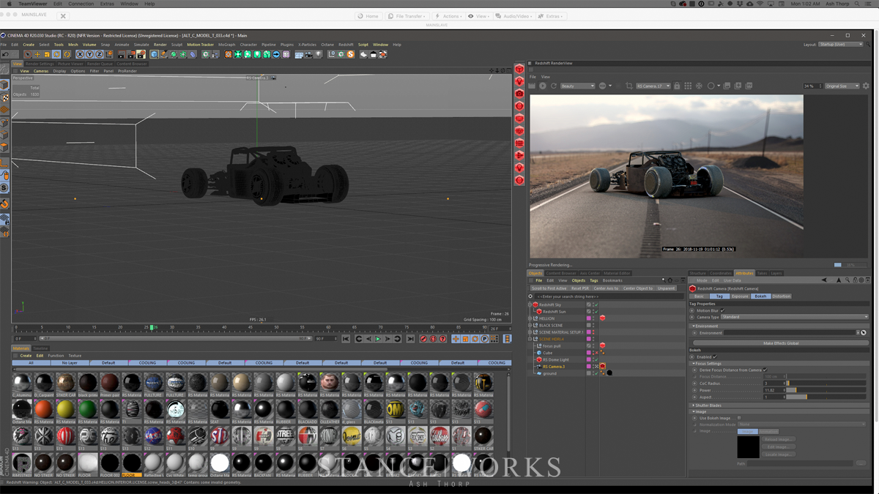Select the yellow material sphere thumbnail
This screenshot has height=494, width=879.
coord(65,408)
